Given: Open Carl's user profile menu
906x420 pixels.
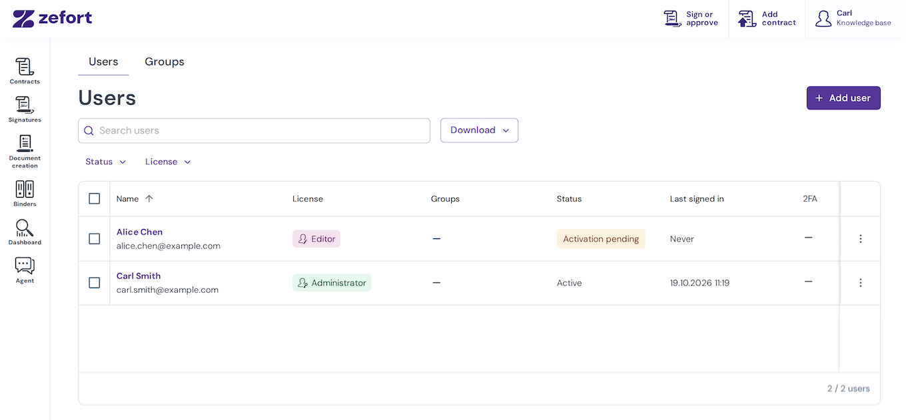Looking at the screenshot, I should pos(853,19).
